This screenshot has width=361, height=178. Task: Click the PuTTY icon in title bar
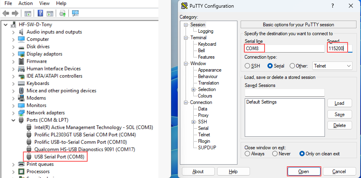185,6
